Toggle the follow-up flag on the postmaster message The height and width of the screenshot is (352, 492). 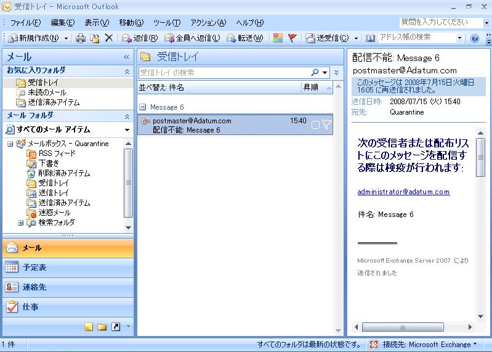pyautogui.click(x=326, y=125)
